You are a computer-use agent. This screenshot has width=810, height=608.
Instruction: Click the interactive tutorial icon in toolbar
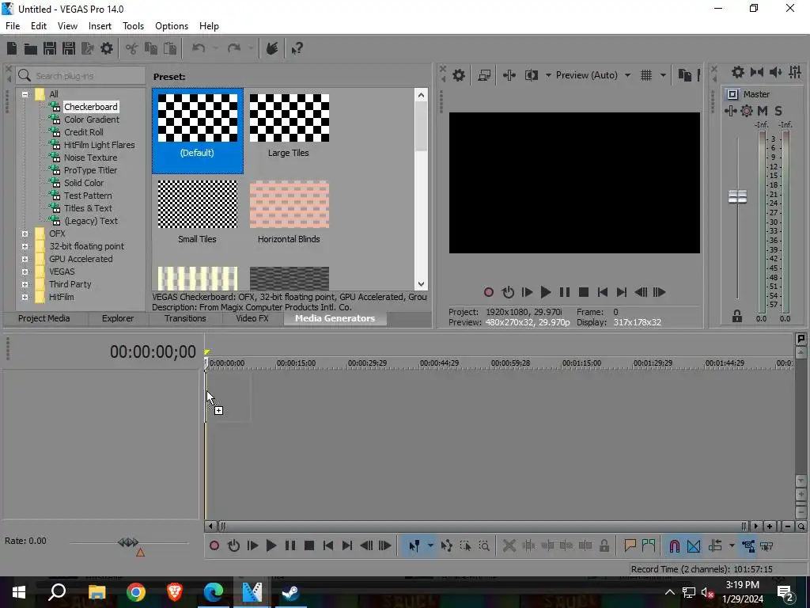coord(272,48)
